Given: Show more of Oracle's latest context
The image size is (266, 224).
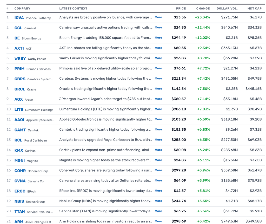Looking at the screenshot, I should tap(158, 89).
